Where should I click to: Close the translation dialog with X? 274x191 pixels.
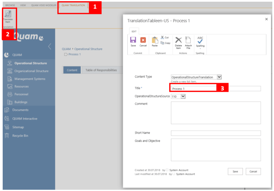[266, 19]
